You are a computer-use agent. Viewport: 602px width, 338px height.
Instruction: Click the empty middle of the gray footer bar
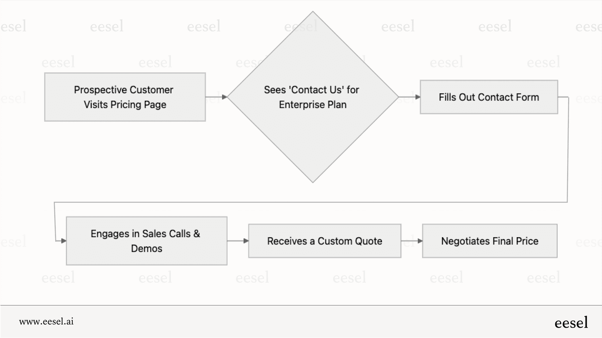[x=301, y=322]
